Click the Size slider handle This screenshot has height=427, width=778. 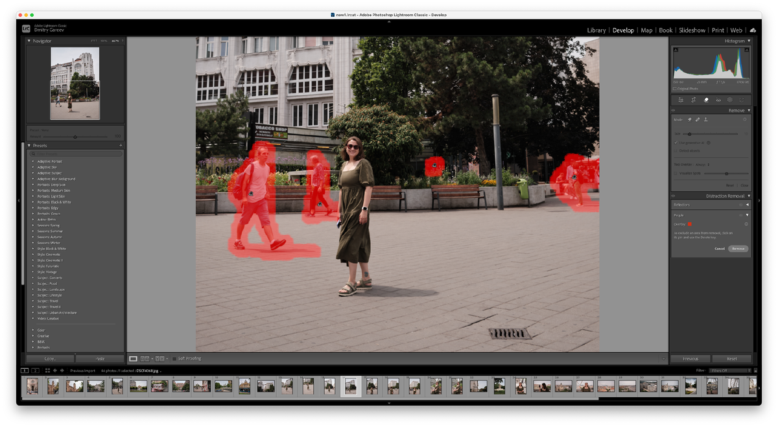(689, 134)
